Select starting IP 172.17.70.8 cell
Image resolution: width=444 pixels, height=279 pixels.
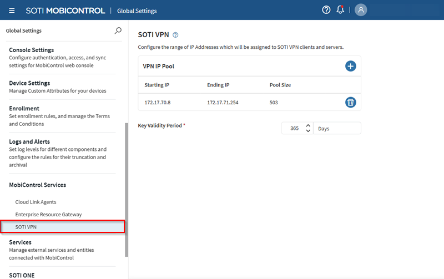(158, 103)
